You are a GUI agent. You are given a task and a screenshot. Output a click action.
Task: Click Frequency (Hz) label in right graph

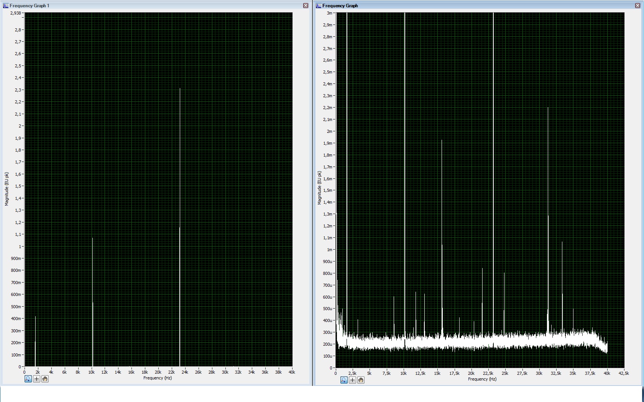coord(482,379)
